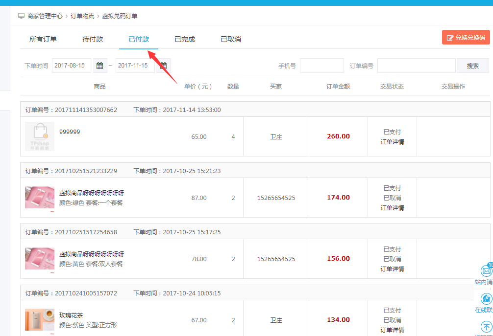Screen dimensions: 493x336
Task: Click the 999999 product placeholder image
Action: (40, 136)
